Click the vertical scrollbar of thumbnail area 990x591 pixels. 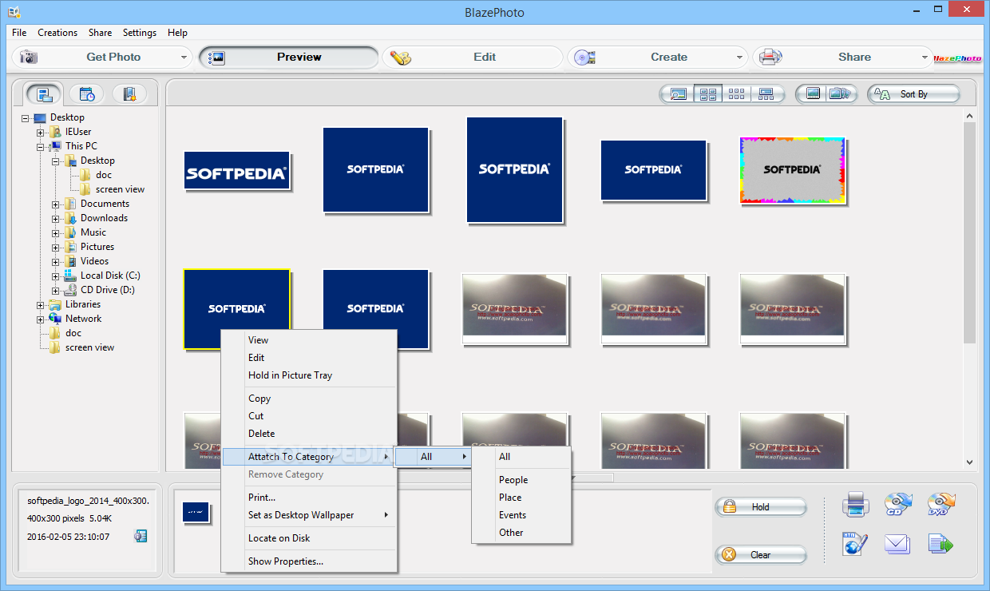click(969, 232)
